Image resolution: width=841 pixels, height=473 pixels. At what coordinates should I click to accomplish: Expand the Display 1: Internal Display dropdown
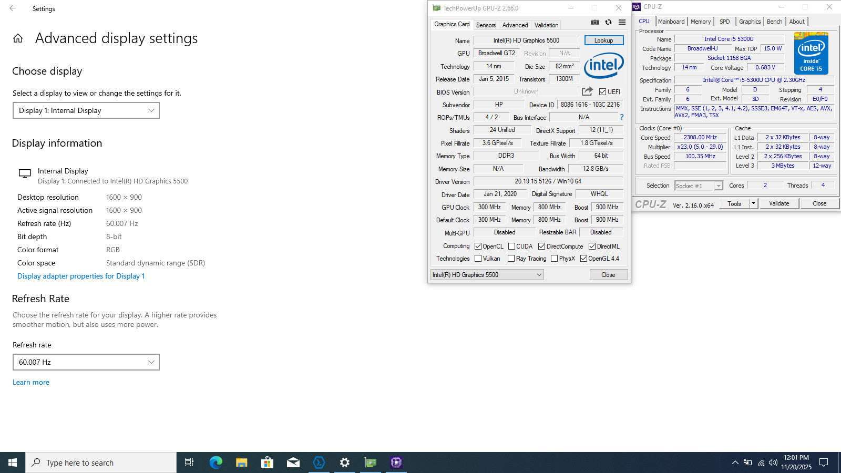[x=86, y=110]
